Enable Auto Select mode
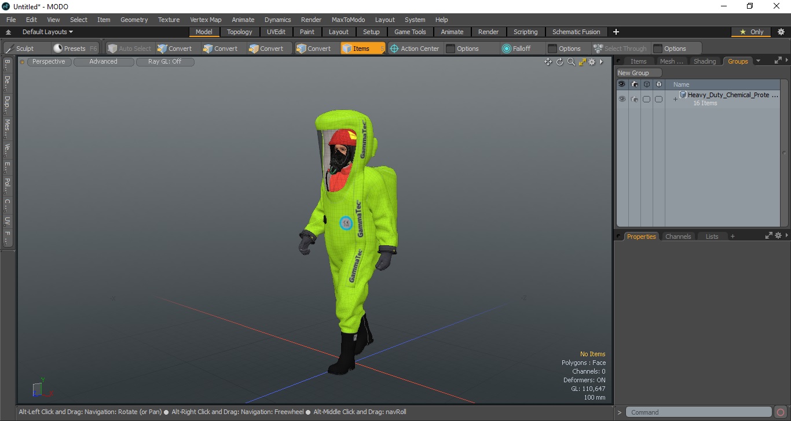Viewport: 791px width, 421px height. click(130, 49)
